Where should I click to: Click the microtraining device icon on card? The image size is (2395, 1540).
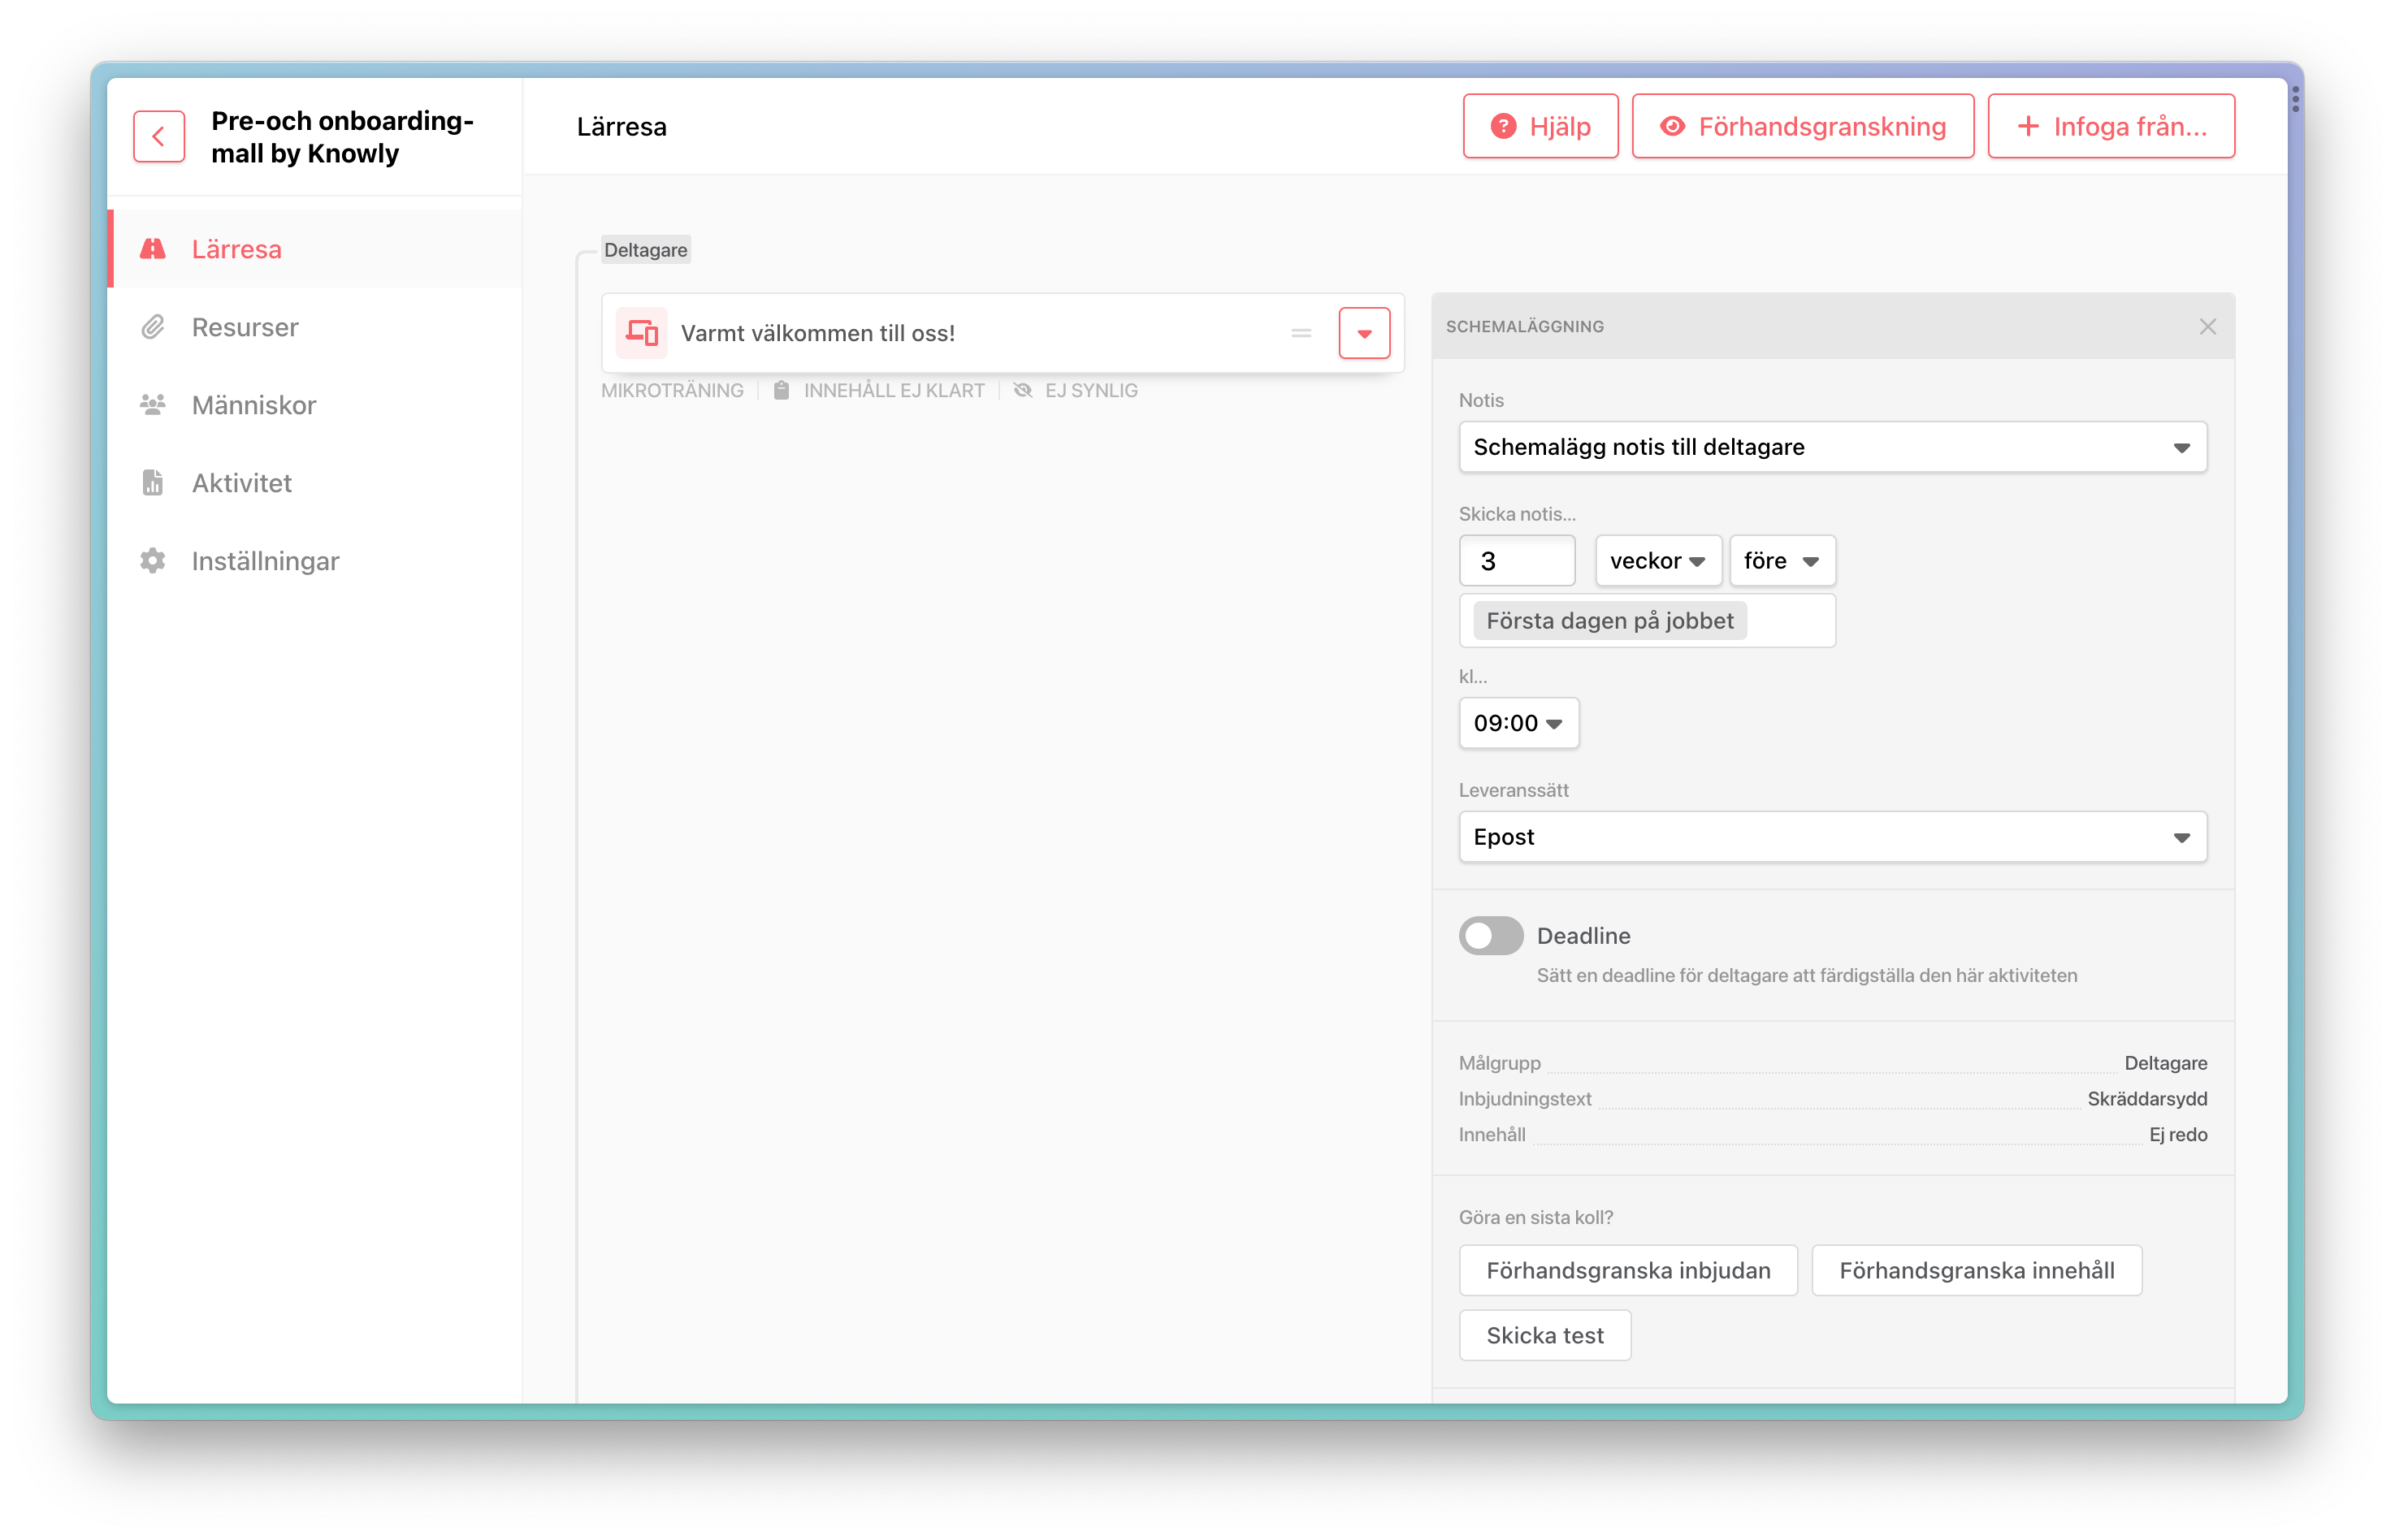(x=641, y=333)
